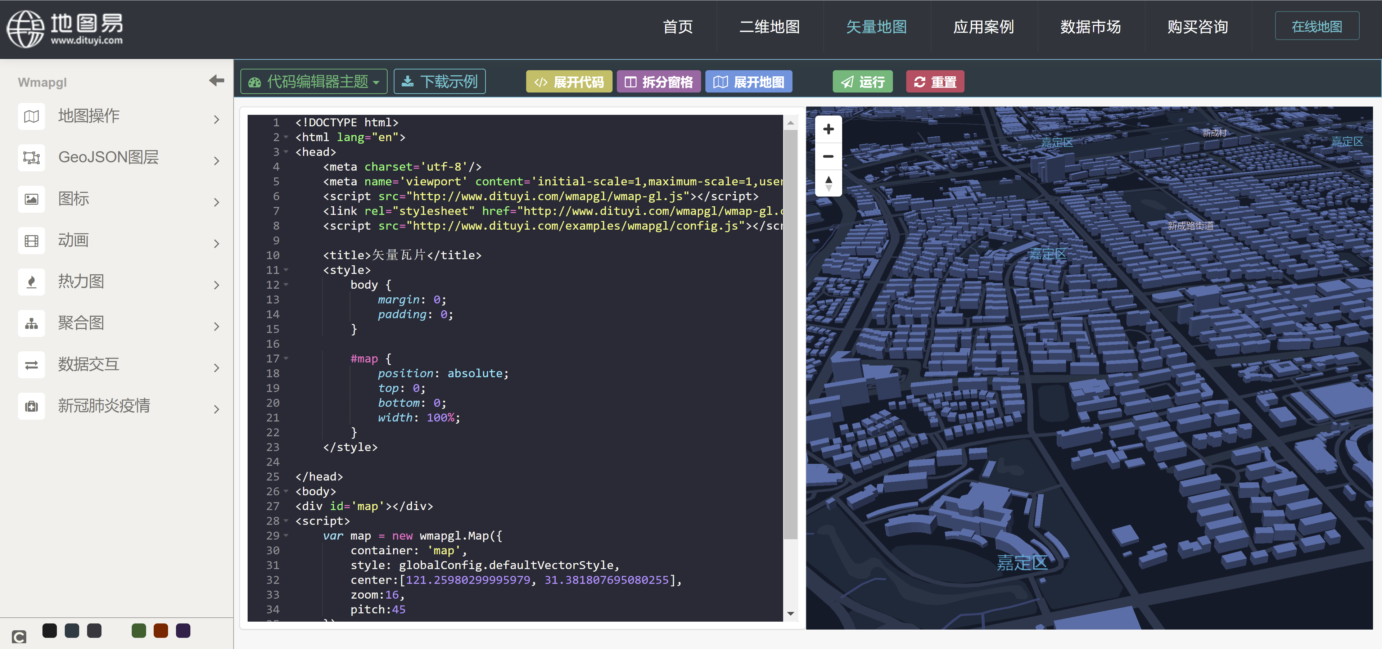This screenshot has width=1382, height=649.
Task: Click 展开代码 button
Action: point(569,81)
